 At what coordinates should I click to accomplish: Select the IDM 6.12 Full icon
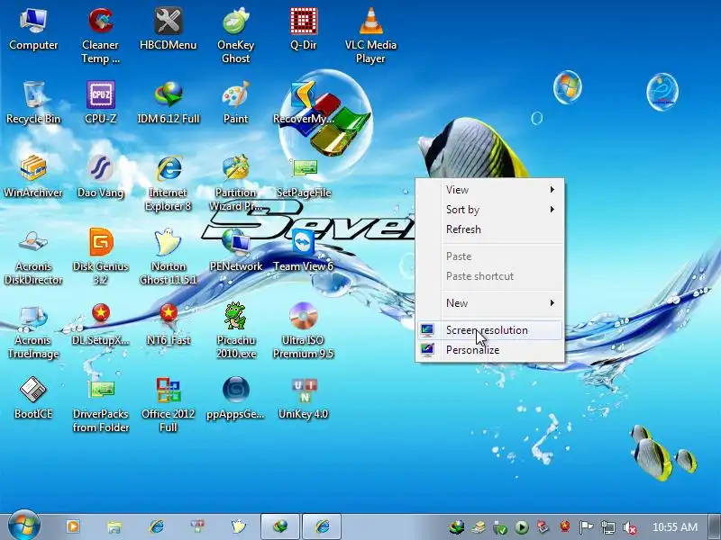coord(168,103)
